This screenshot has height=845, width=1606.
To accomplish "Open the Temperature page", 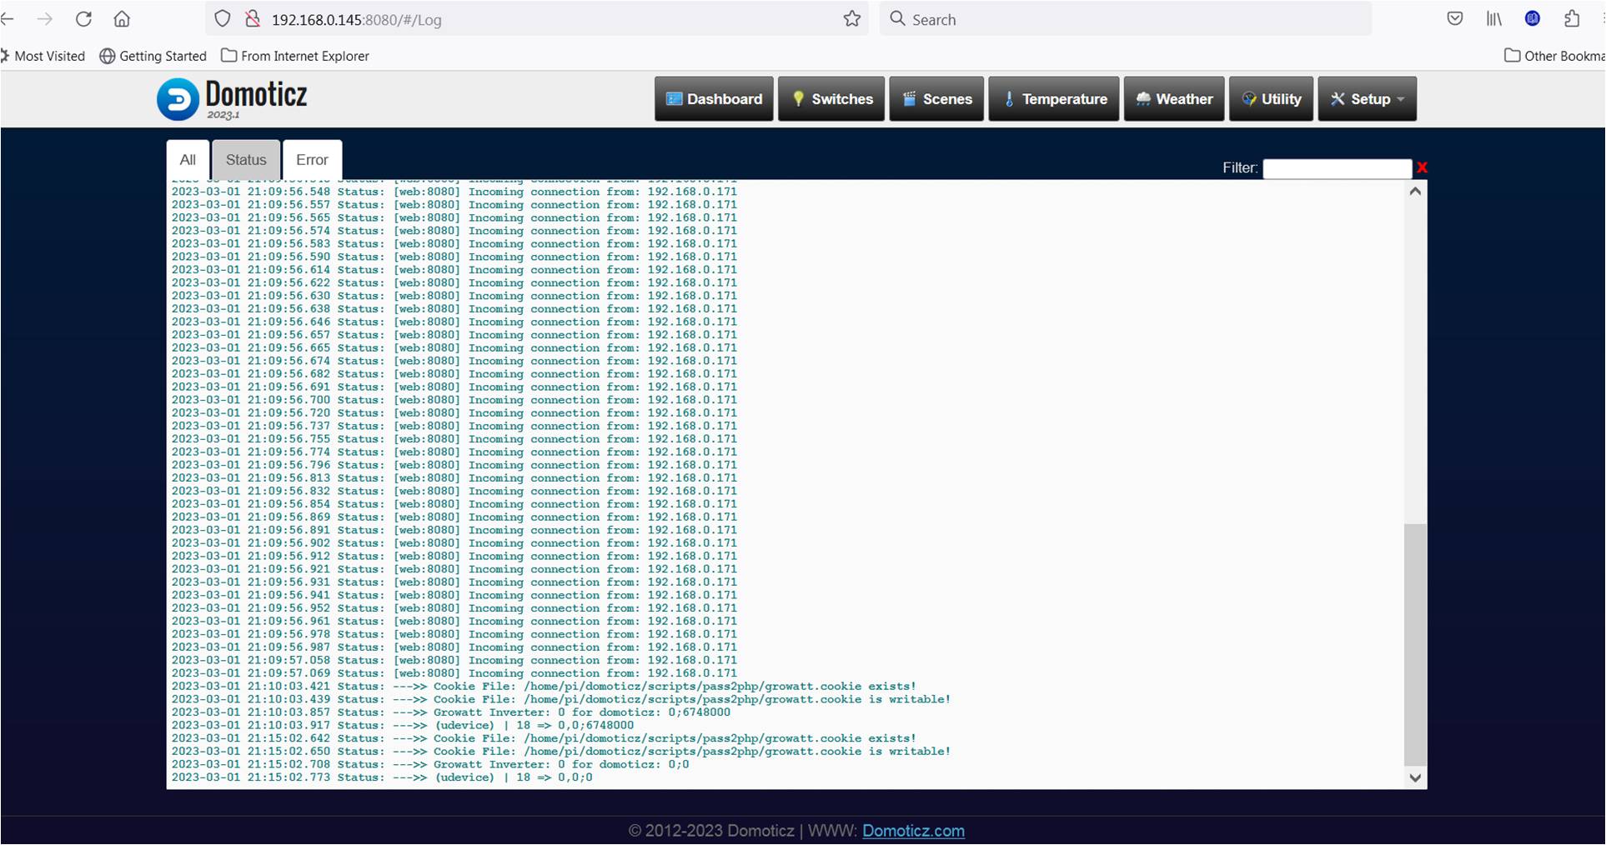I will [x=1054, y=98].
